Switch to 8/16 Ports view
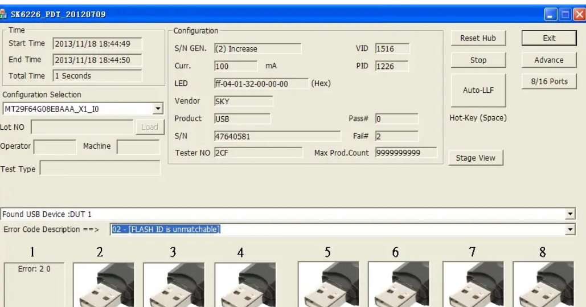The height and width of the screenshot is (307, 586). (x=545, y=81)
